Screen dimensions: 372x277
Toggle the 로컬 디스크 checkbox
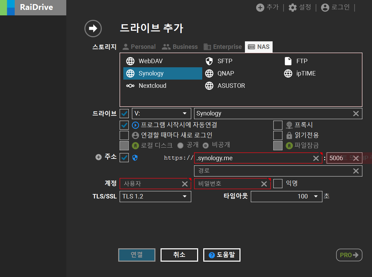124,146
